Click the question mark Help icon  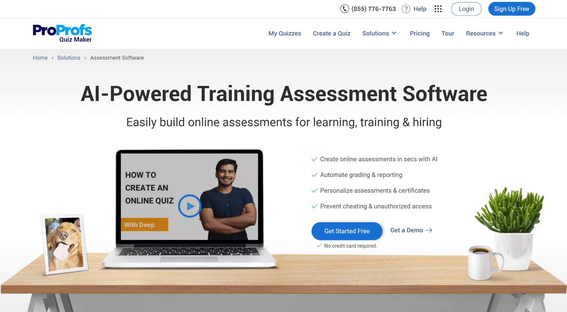tap(406, 9)
